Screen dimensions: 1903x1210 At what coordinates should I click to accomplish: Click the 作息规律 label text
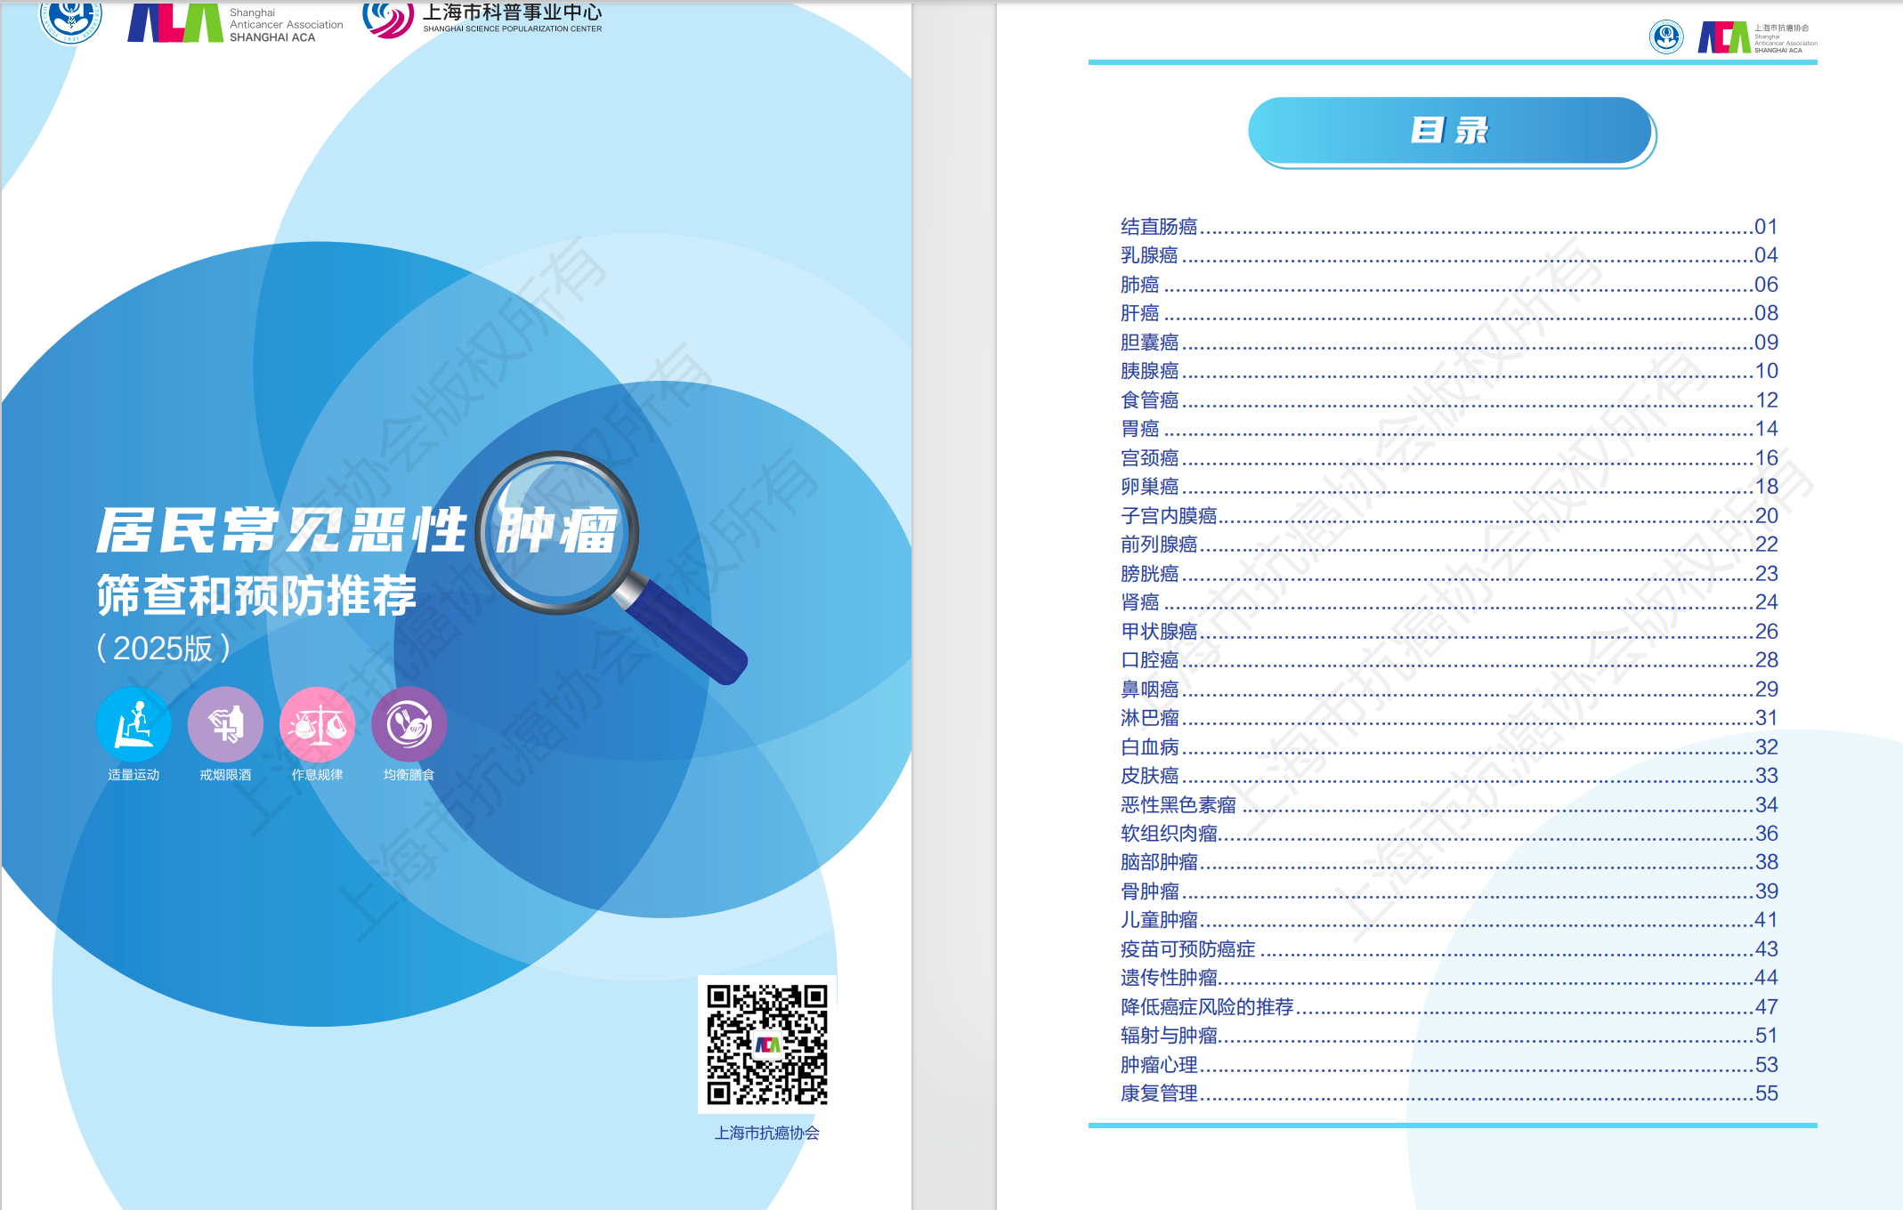coord(317,775)
